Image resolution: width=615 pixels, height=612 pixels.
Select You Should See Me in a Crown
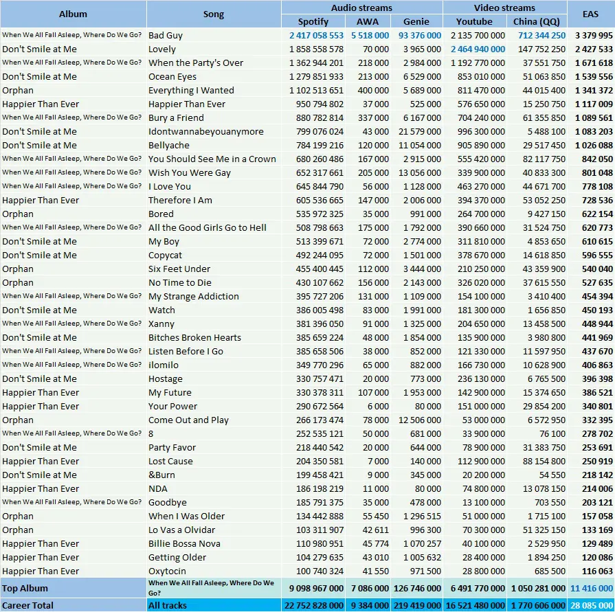[x=212, y=159]
